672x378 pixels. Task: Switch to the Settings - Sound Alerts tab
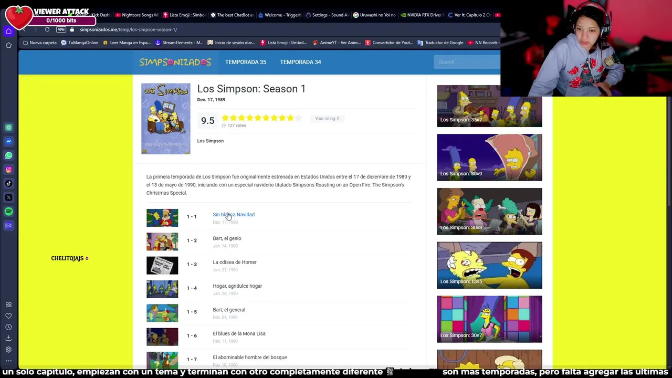click(328, 15)
